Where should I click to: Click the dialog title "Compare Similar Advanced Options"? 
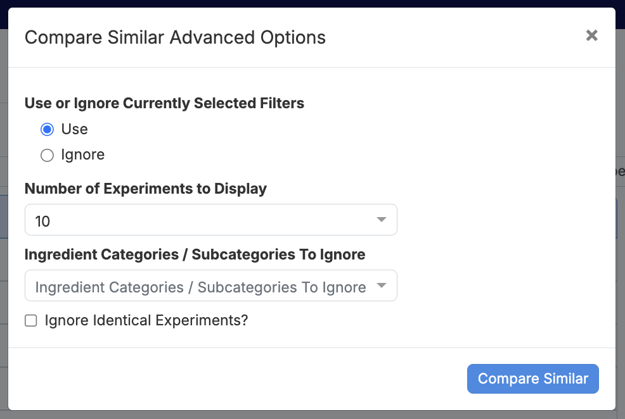coord(175,37)
